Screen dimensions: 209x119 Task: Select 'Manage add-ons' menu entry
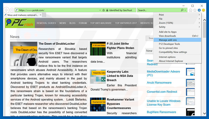(177, 40)
